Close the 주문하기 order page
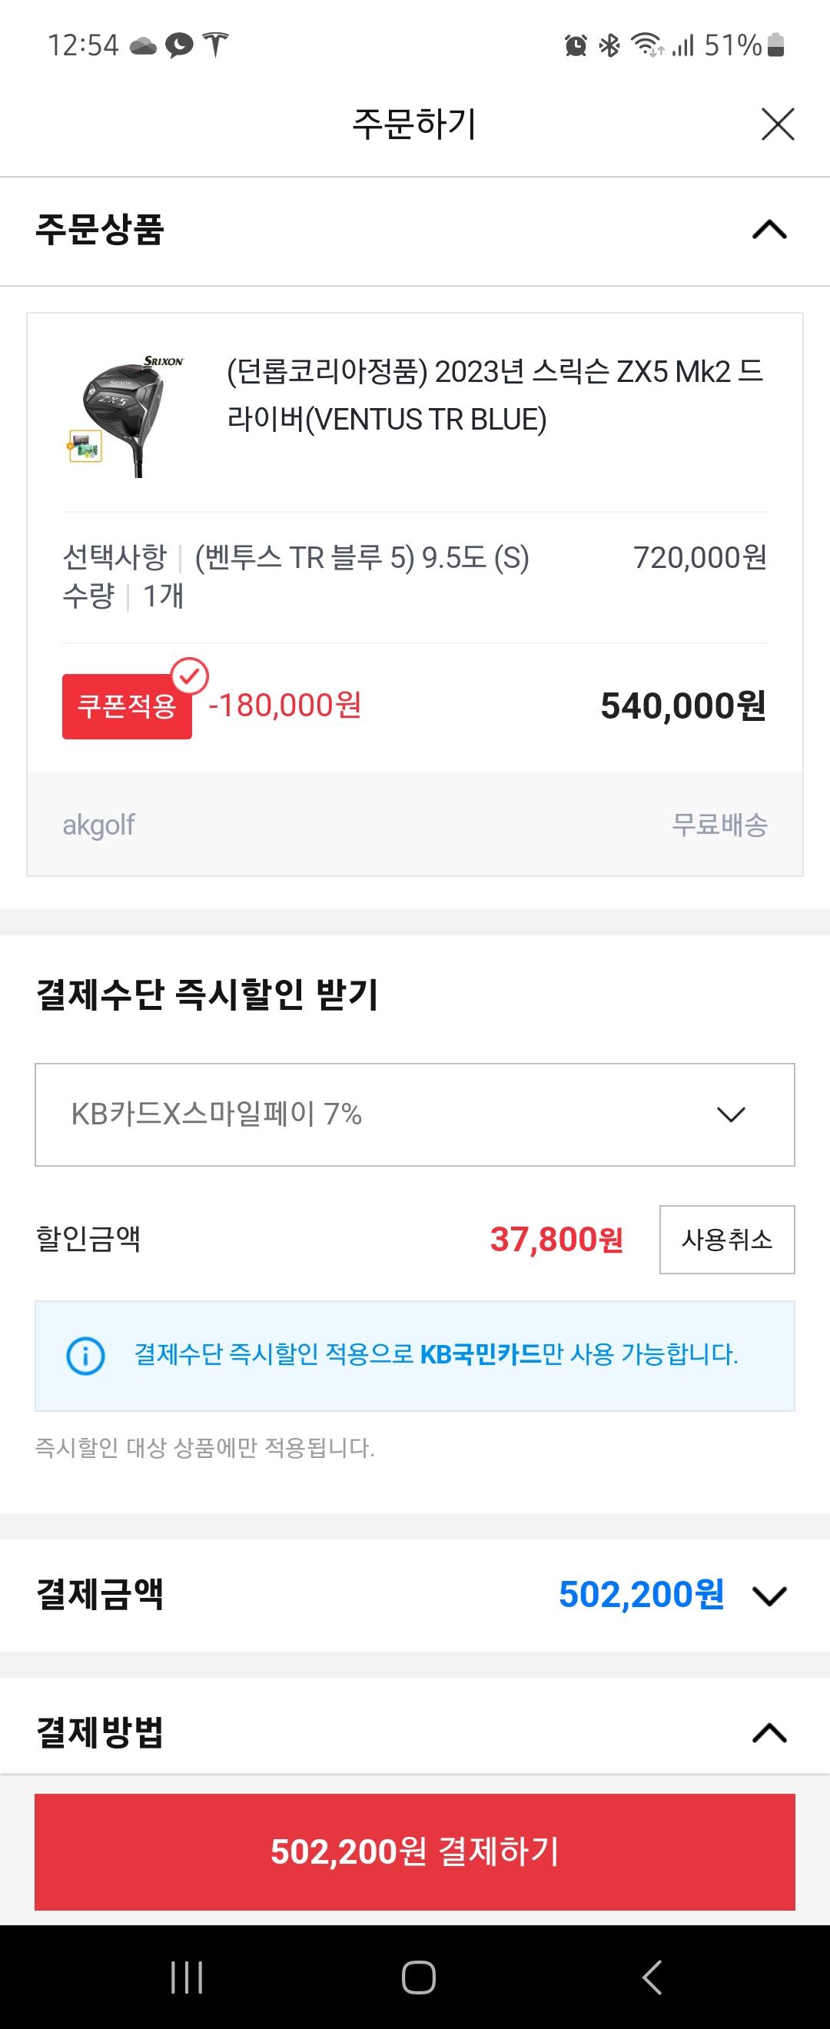 pyautogui.click(x=777, y=125)
